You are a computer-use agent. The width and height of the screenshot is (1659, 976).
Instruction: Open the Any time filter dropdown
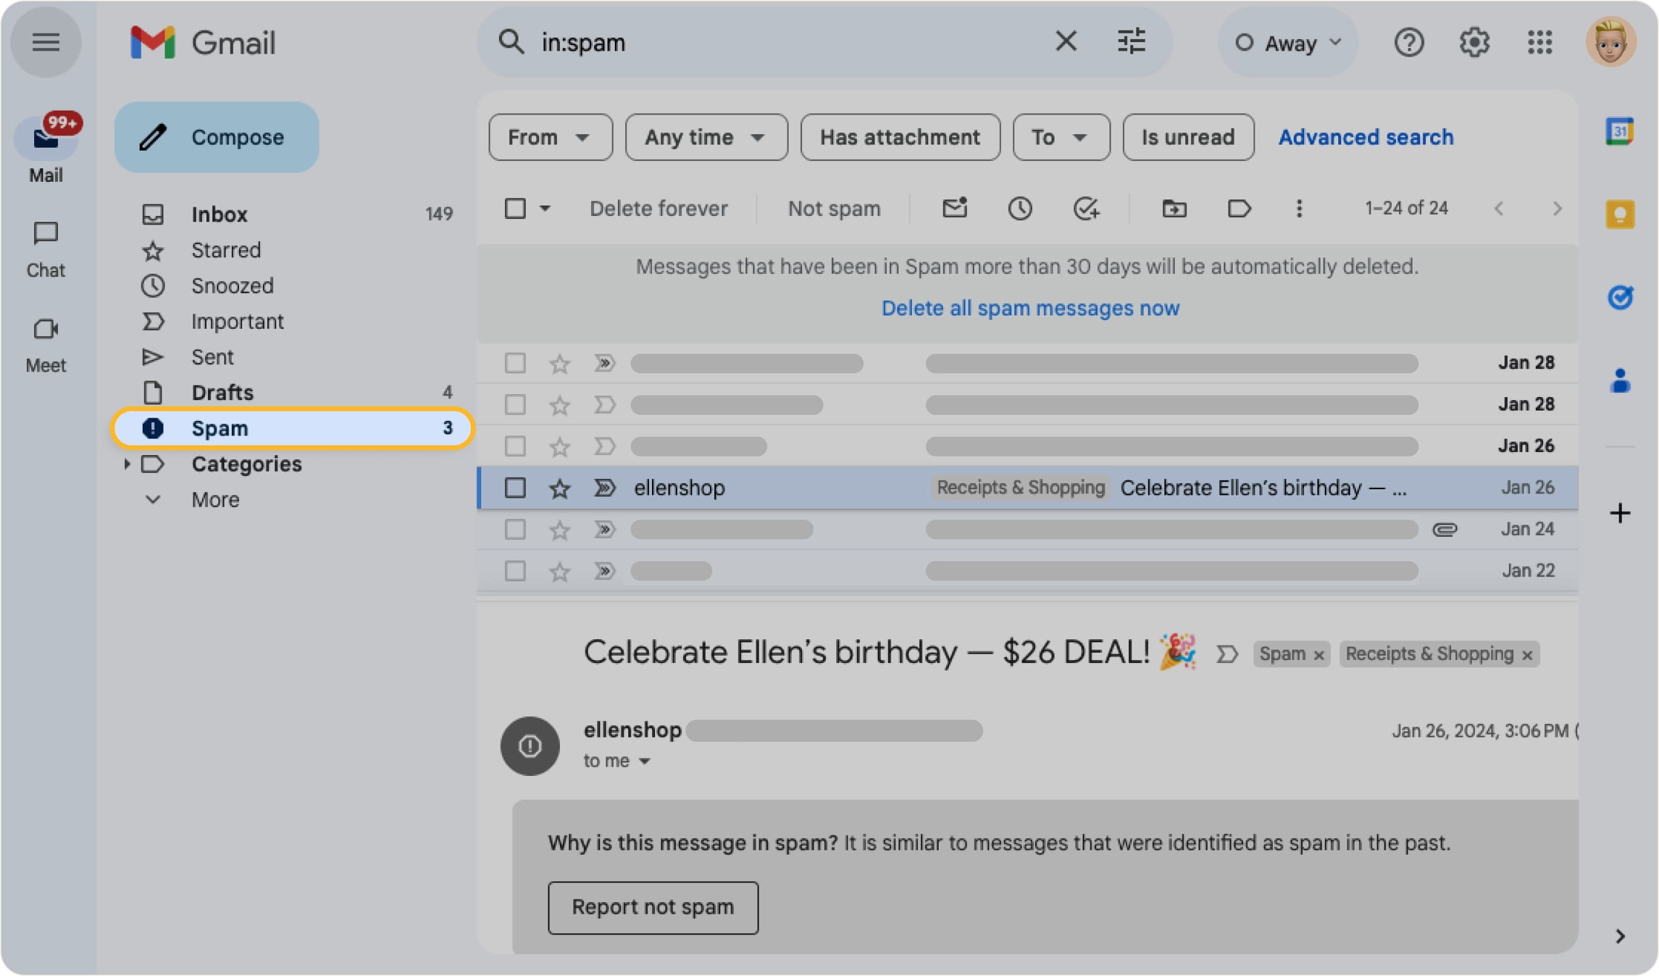(706, 137)
